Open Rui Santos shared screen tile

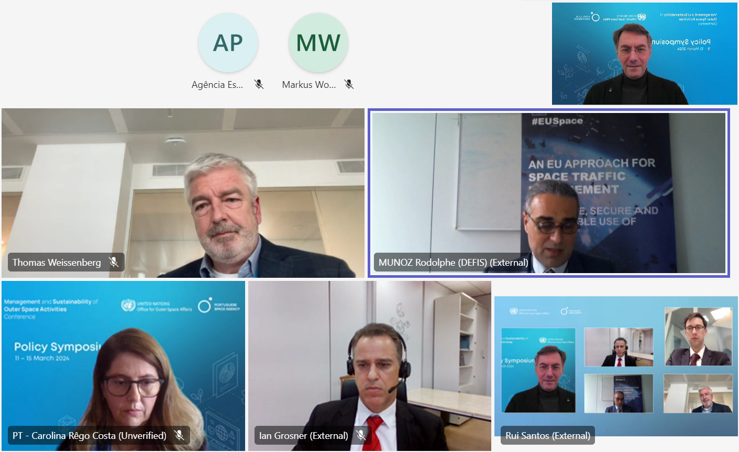coord(616,366)
